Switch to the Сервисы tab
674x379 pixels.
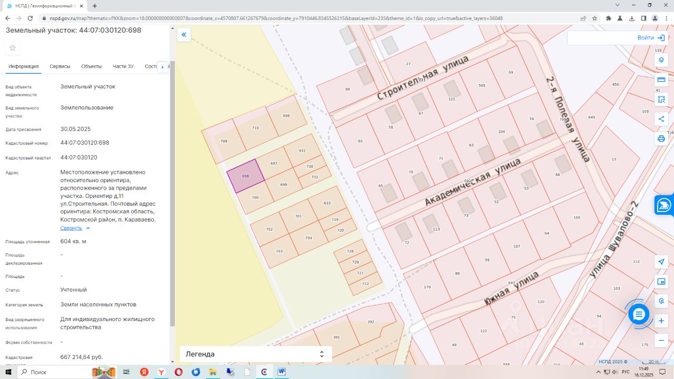[60, 66]
